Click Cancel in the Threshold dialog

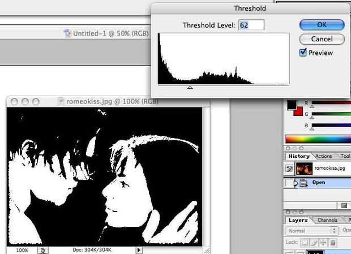coord(322,39)
